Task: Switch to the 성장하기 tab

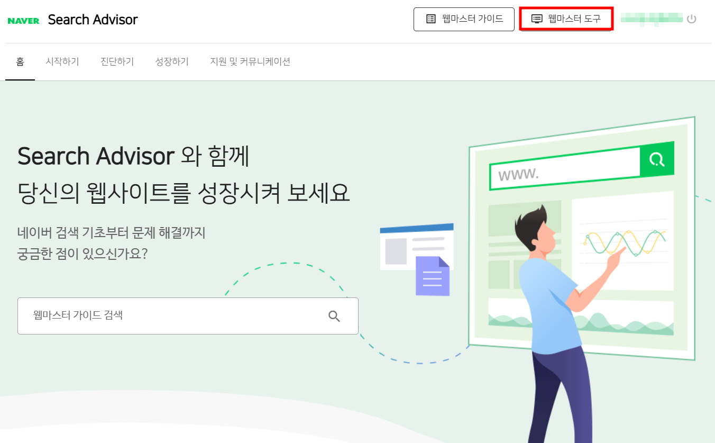Action: [172, 62]
